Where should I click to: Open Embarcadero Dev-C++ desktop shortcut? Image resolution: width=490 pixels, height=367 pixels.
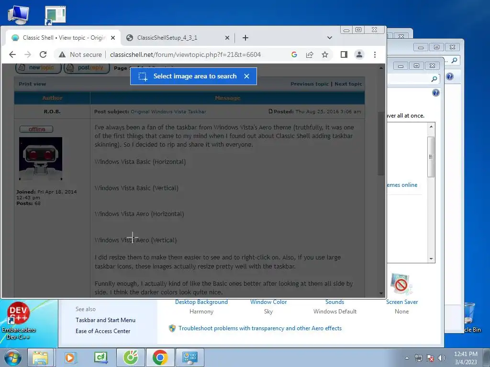pyautogui.click(x=19, y=321)
